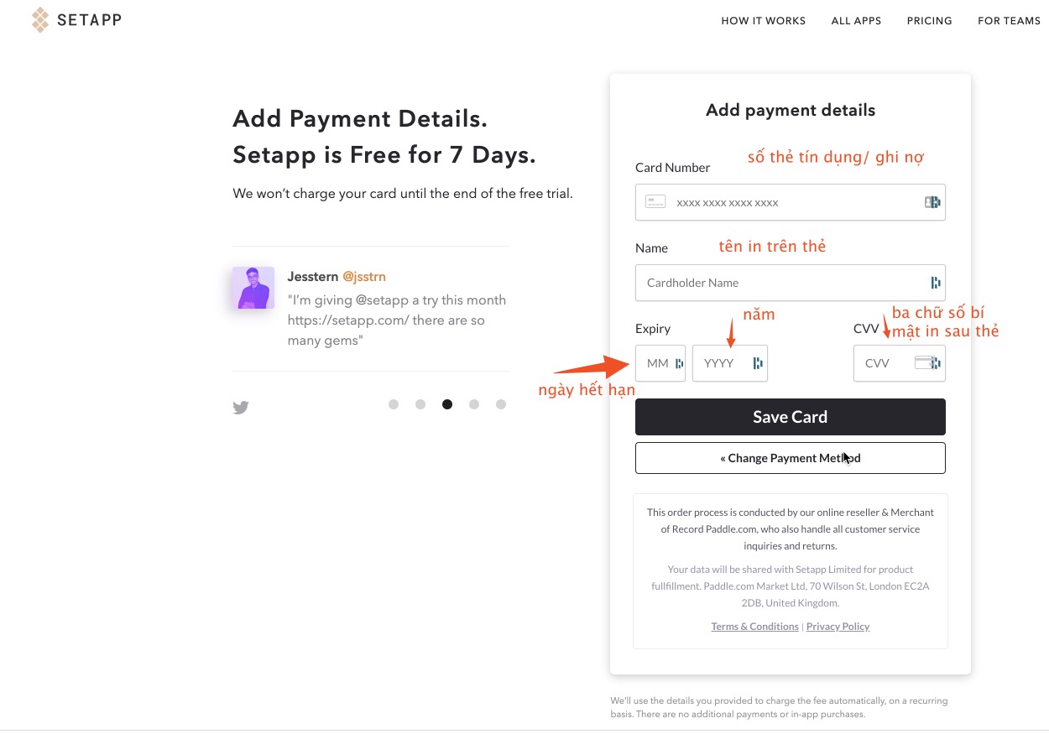Click Change Payment Method button
The width and height of the screenshot is (1049, 734).
[790, 458]
